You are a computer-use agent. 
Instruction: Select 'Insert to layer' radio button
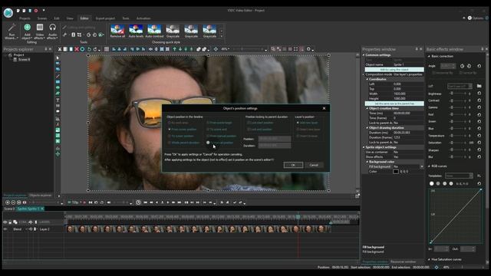(x=298, y=136)
